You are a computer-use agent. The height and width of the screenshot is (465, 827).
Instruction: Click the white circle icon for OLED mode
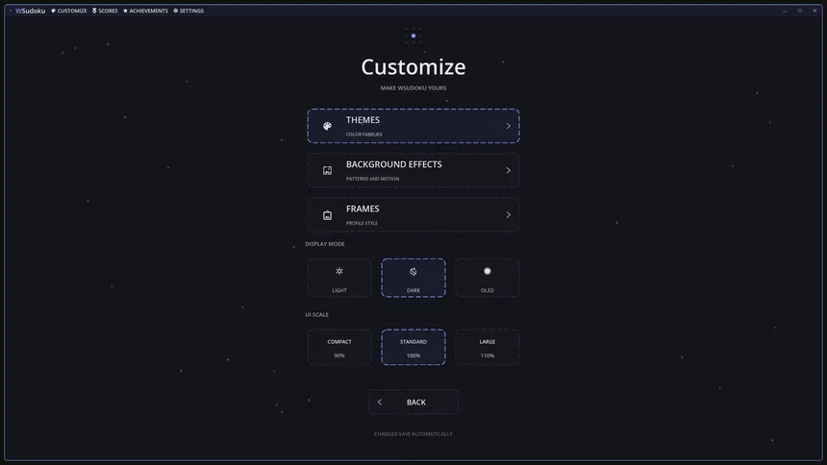(x=488, y=271)
